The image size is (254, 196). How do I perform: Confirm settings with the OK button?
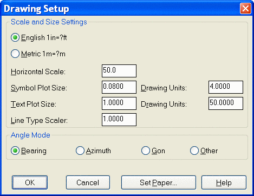pos(30,182)
